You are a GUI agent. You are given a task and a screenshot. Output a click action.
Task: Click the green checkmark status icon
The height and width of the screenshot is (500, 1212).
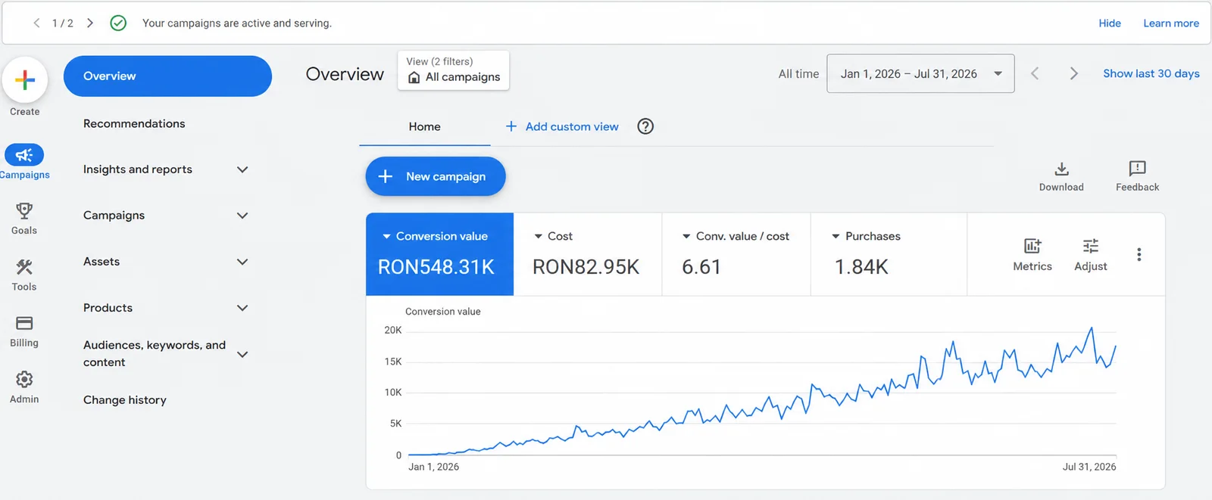coord(118,23)
